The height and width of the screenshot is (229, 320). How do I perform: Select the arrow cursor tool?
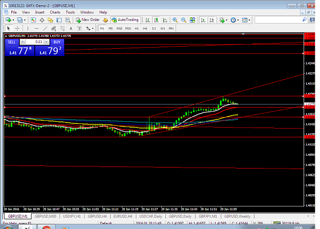click(x=8, y=28)
